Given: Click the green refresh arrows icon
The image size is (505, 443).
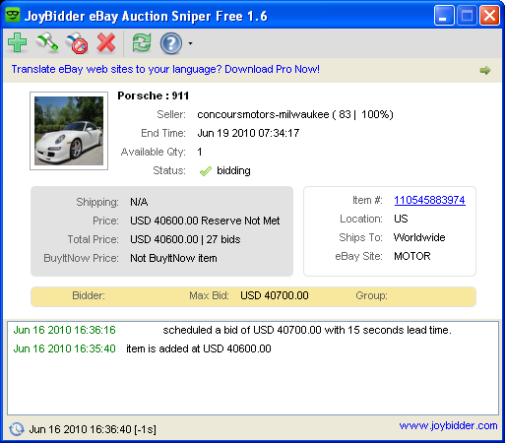Looking at the screenshot, I should coord(142,42).
